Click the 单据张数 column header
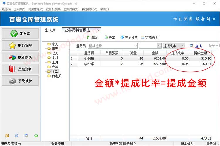This screenshot has height=146, width=220. [112, 53]
